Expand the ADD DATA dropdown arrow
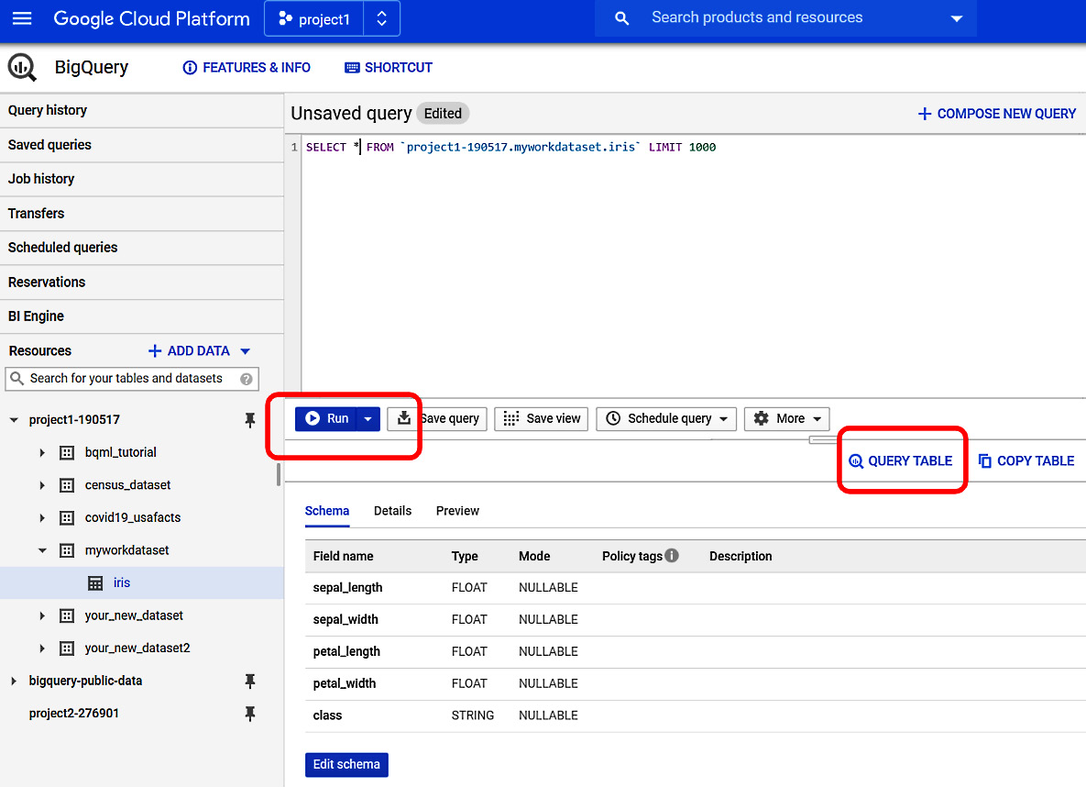The width and height of the screenshot is (1086, 787). click(246, 351)
